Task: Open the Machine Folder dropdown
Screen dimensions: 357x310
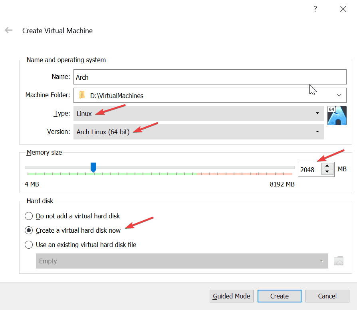Action: [210, 95]
